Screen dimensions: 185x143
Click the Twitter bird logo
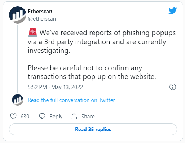(172, 11)
